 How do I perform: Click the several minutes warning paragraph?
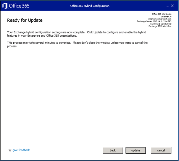[77, 45]
